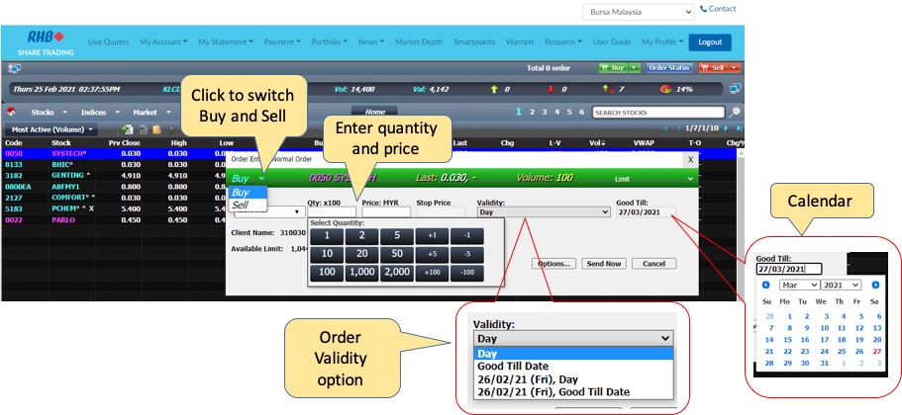Choose 26/02/21 (Fri), Day validity option
Screen dimensions: 902x415
coord(573,379)
